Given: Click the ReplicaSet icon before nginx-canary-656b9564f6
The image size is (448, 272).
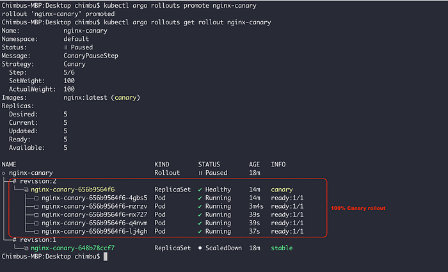Looking at the screenshot, I should pyautogui.click(x=26, y=189).
